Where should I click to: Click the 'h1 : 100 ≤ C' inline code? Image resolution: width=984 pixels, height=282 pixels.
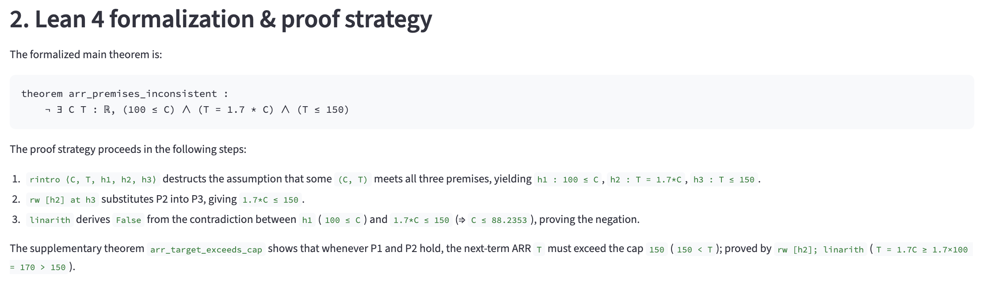[568, 179]
